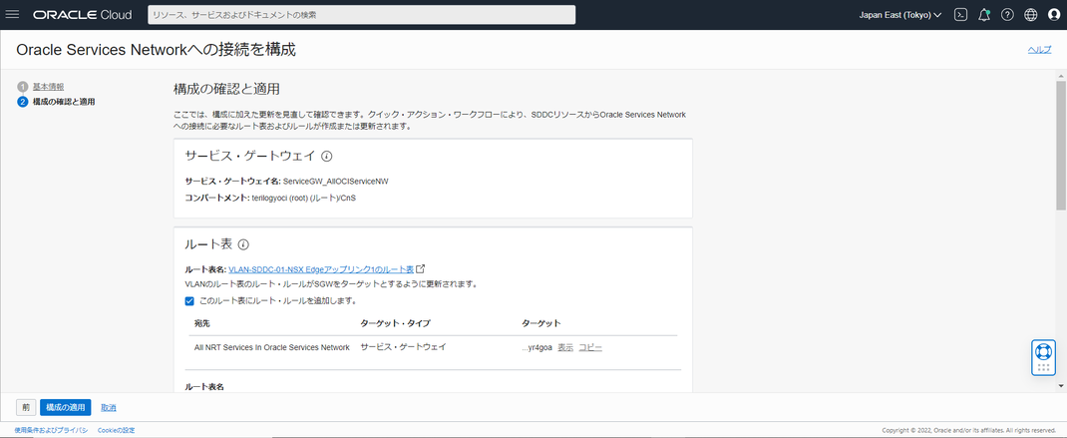Open 使用条件およびプライバシ footer link
Image resolution: width=1067 pixels, height=438 pixels.
pyautogui.click(x=51, y=430)
